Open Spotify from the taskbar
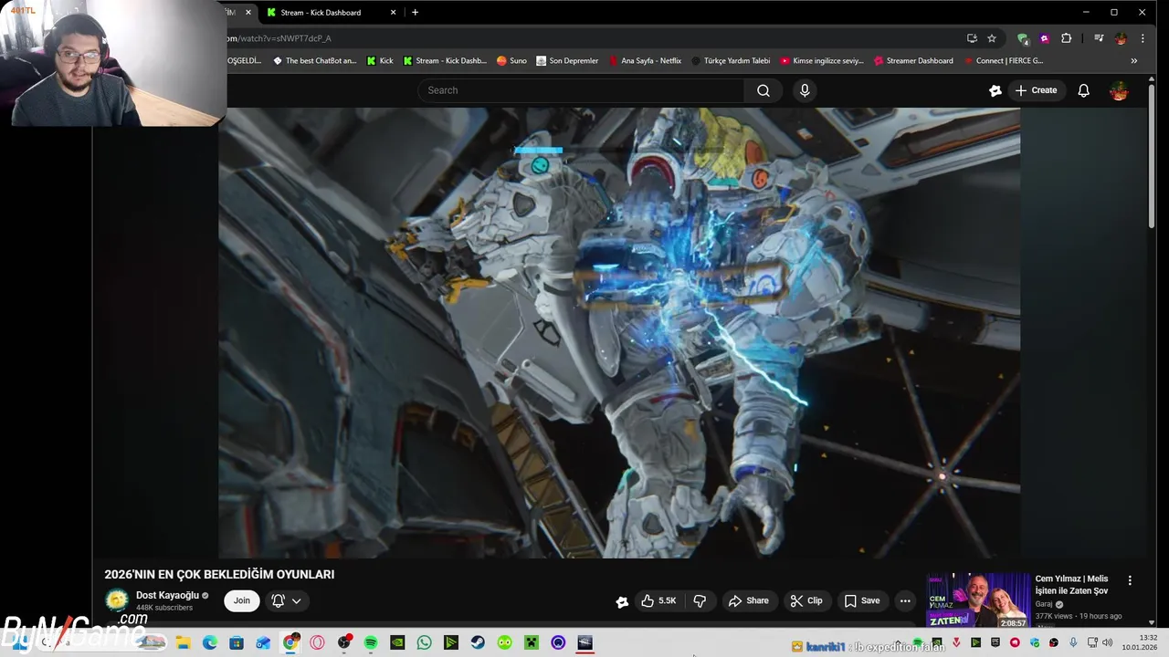The width and height of the screenshot is (1169, 657). (371, 642)
